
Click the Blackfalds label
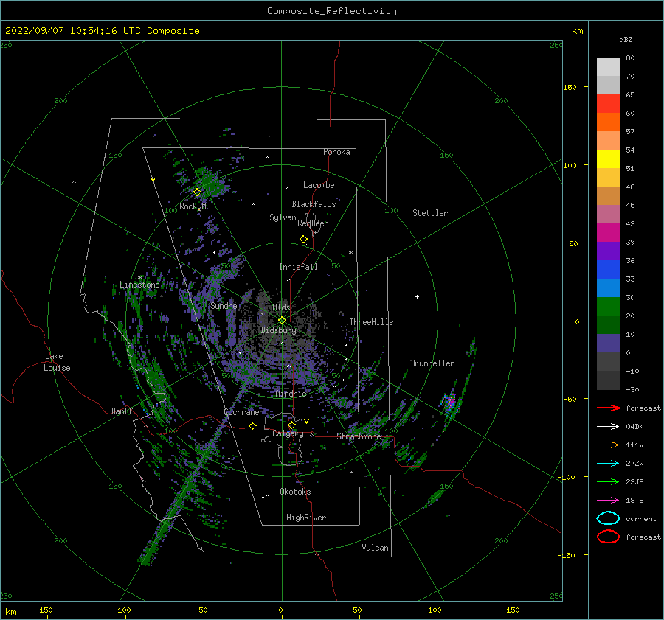(x=314, y=204)
